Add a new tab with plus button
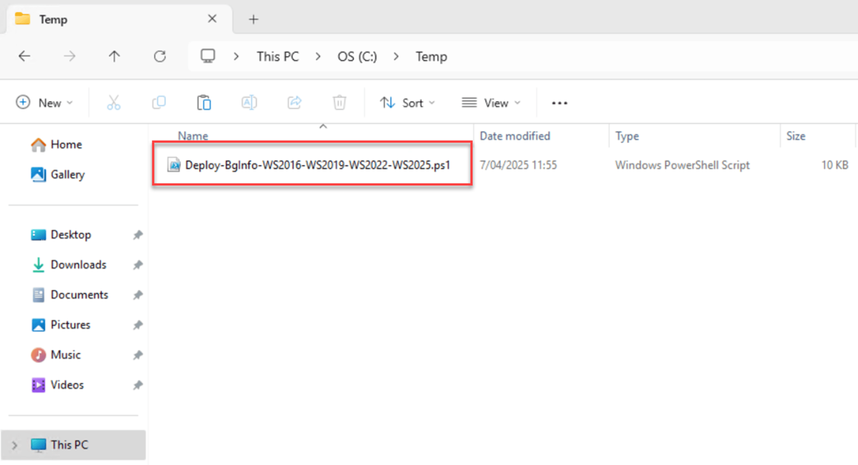 point(253,19)
